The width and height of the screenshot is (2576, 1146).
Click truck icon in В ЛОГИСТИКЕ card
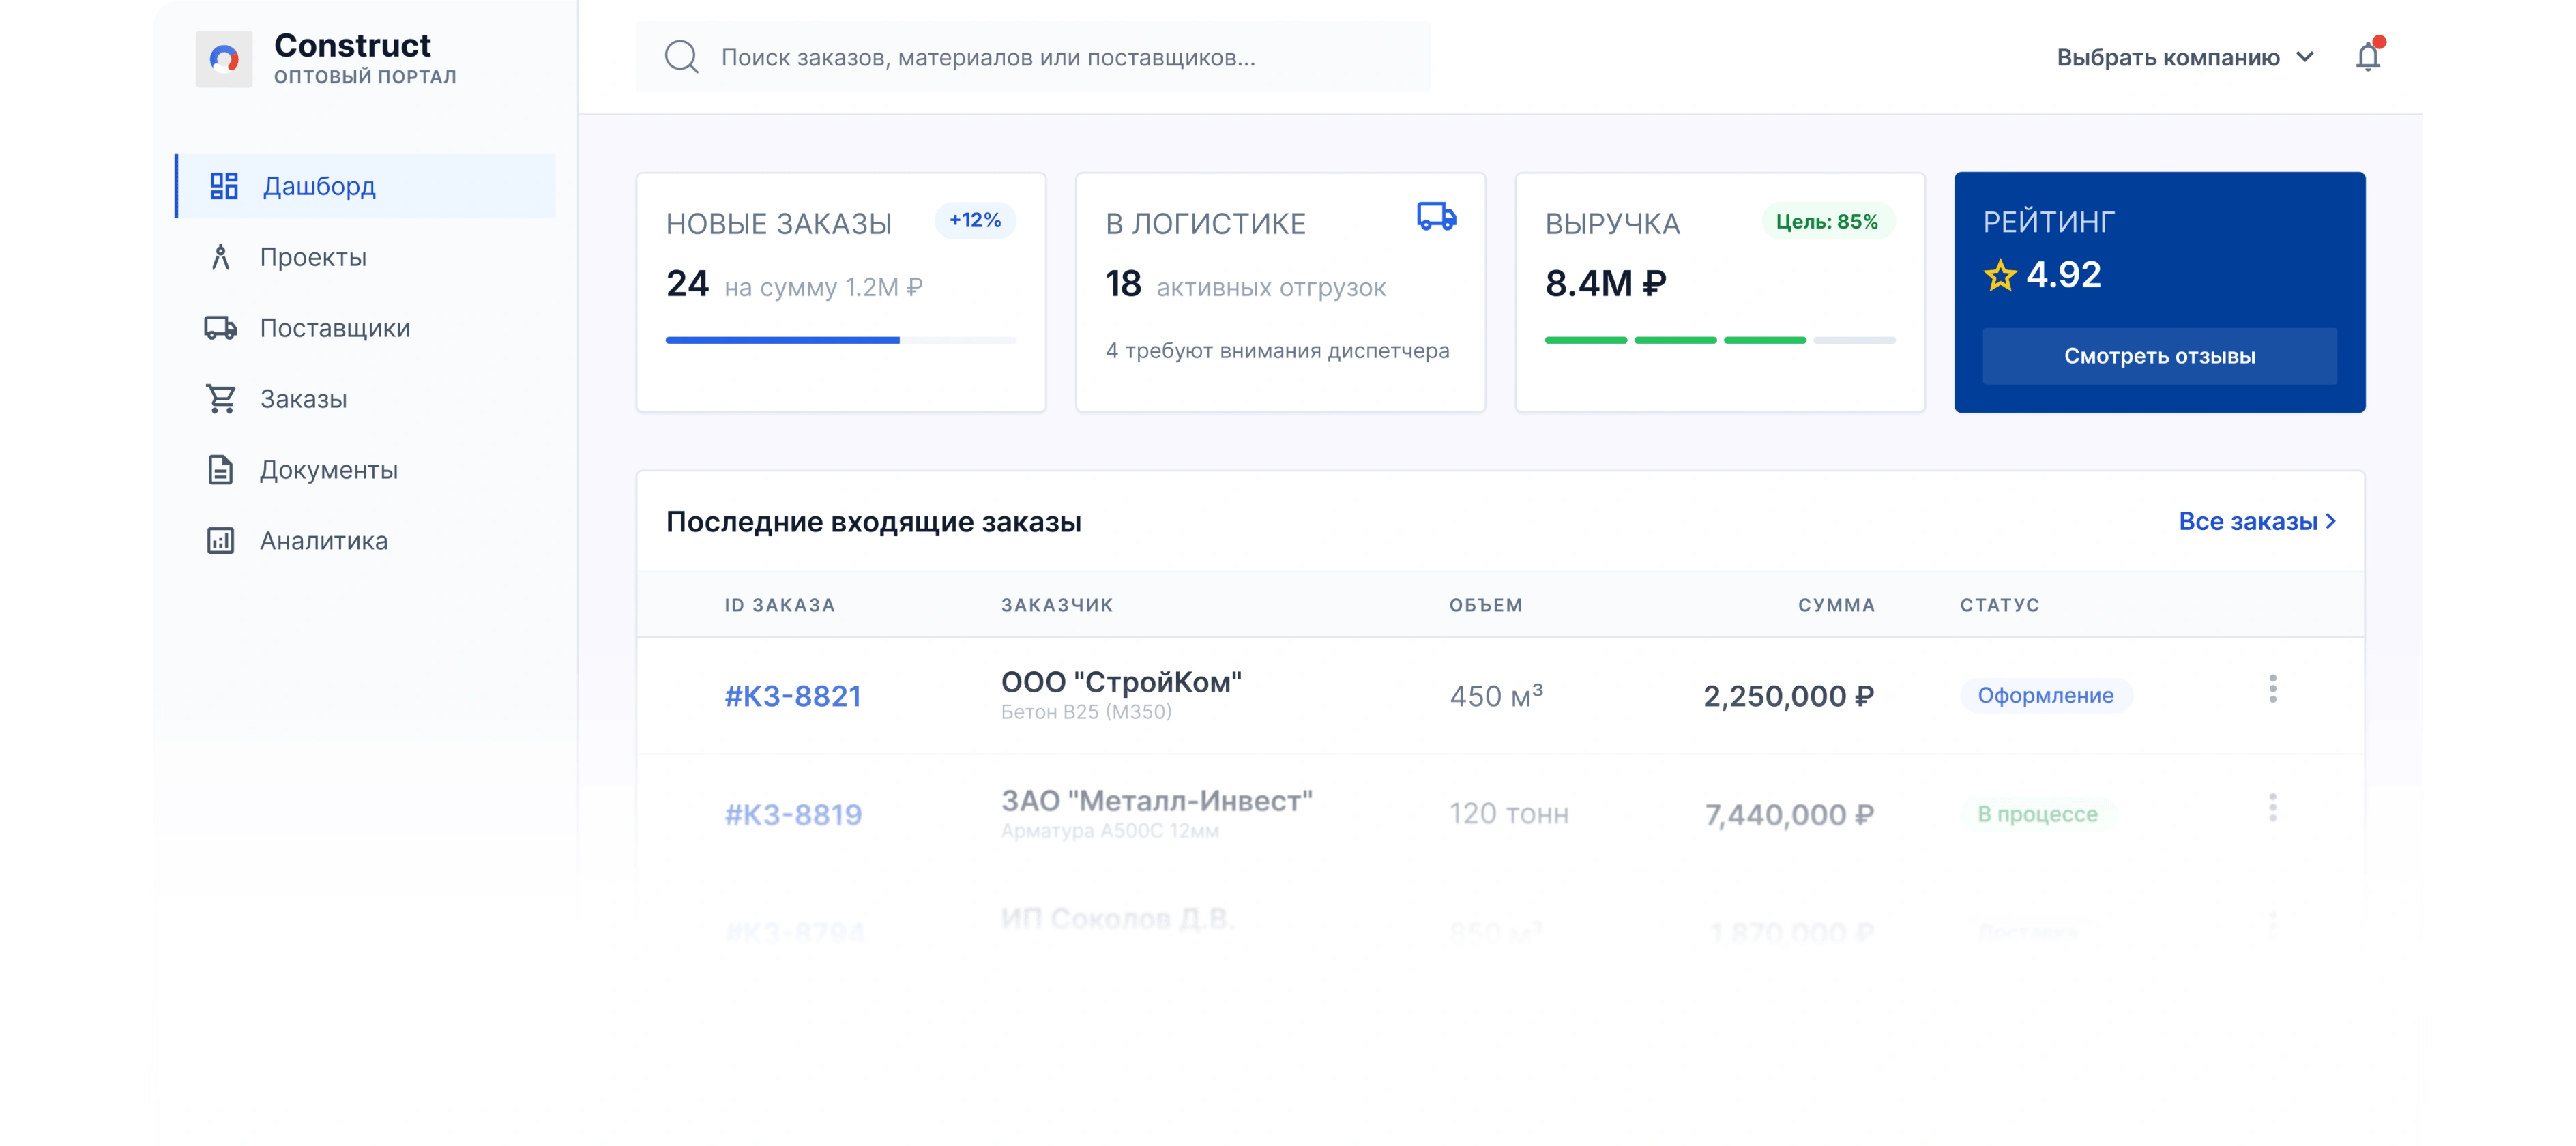point(1436,217)
